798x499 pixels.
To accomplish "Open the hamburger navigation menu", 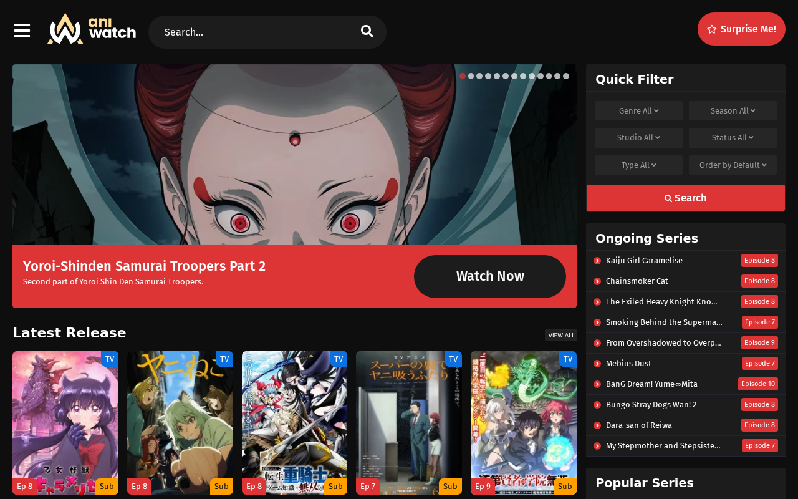I will (x=22, y=31).
